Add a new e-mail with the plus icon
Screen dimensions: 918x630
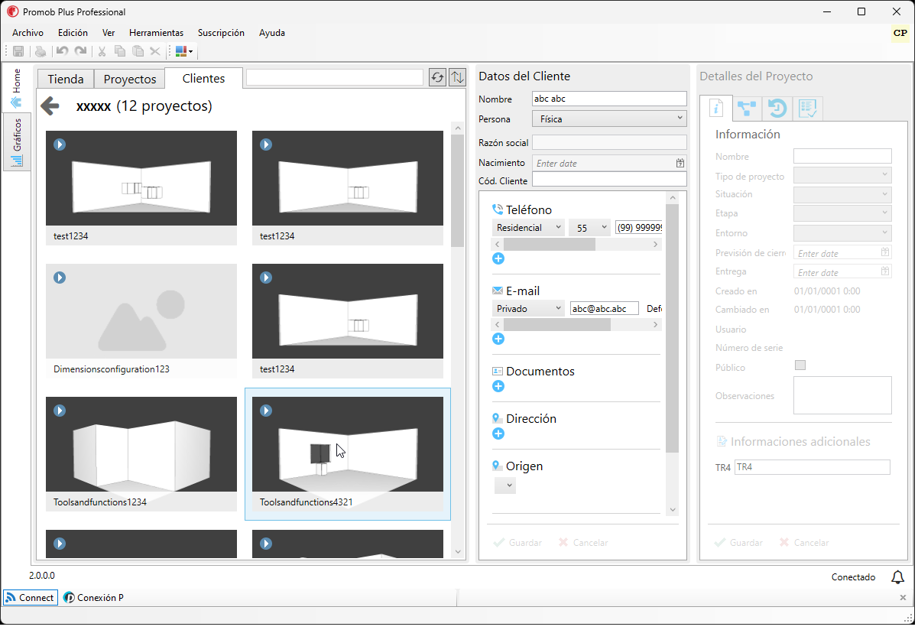pos(498,339)
